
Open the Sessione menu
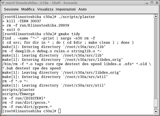11,9
